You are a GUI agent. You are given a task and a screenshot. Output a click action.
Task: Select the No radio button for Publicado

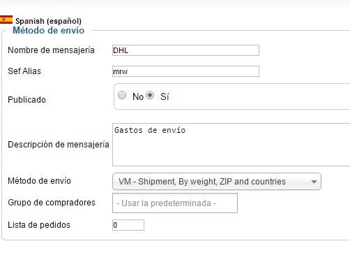click(122, 95)
